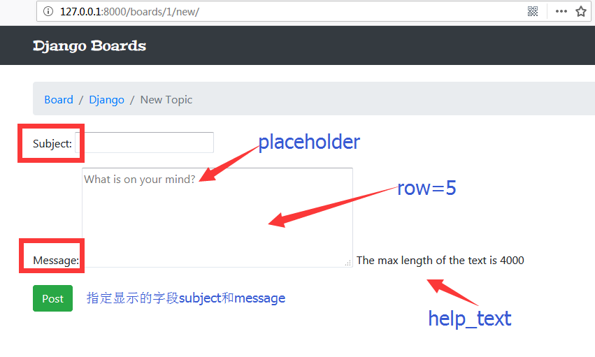Open the Board breadcrumb link
Screen dimensions: 595x357
click(59, 100)
